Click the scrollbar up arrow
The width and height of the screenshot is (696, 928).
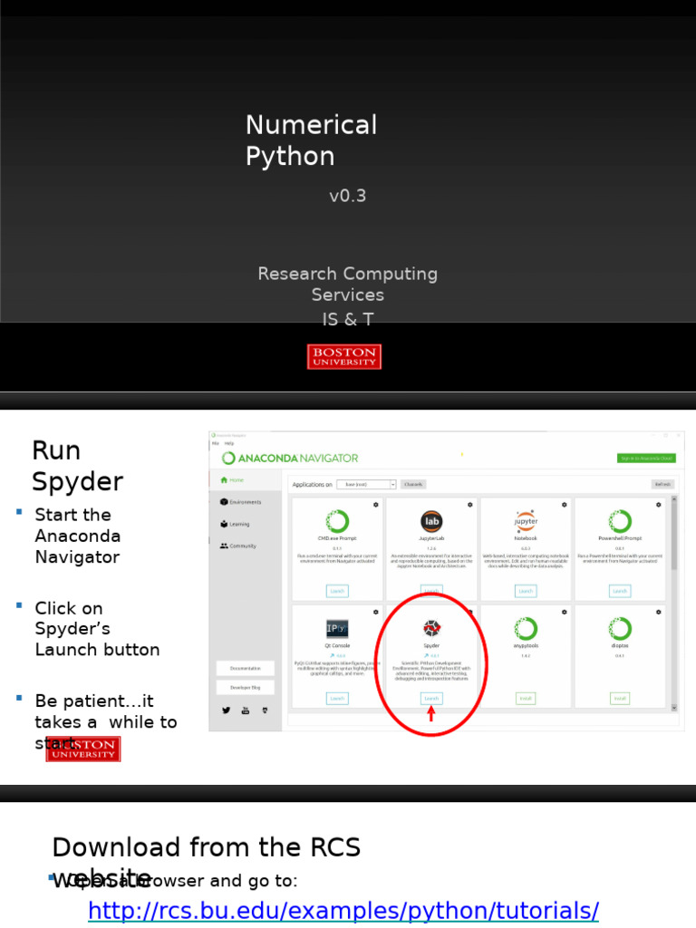pos(673,499)
